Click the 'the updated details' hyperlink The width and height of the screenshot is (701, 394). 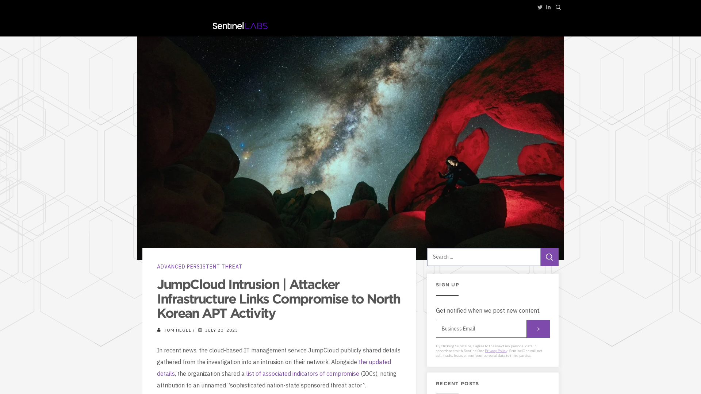274,367
